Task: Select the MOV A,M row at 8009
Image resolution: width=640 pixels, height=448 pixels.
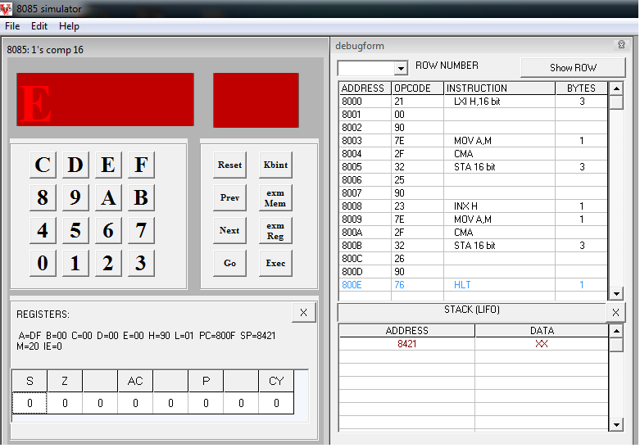Action: coord(474,219)
